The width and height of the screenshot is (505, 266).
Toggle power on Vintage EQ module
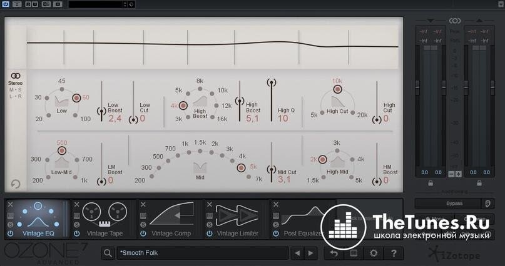[x=10, y=234]
